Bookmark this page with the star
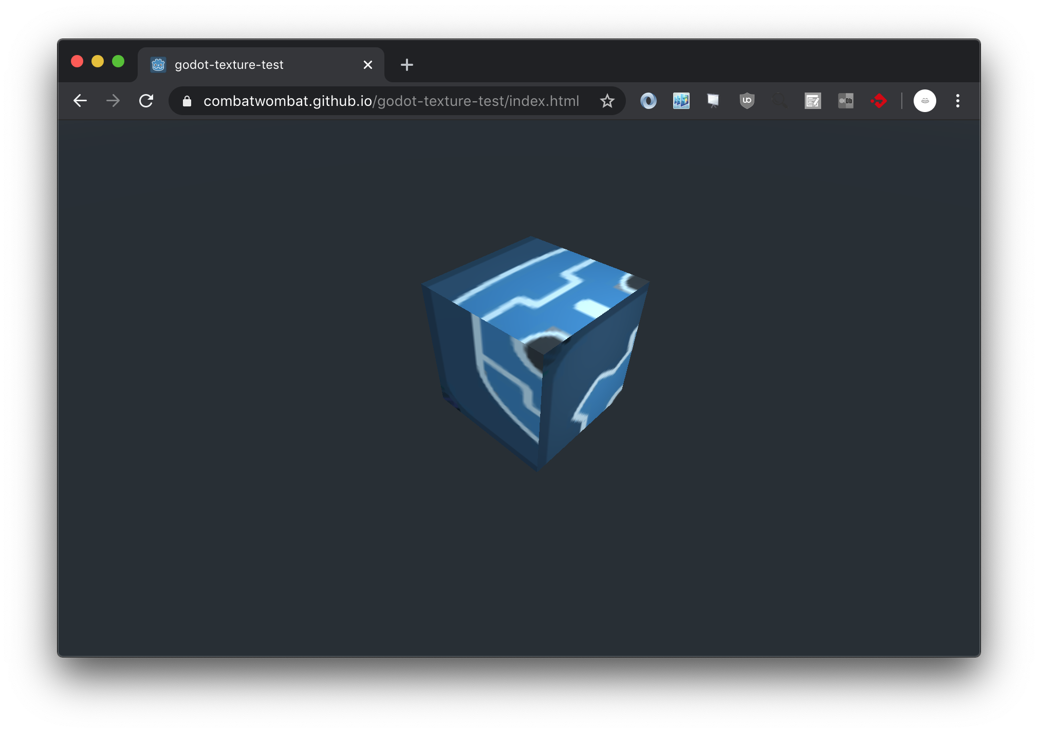The height and width of the screenshot is (733, 1038). pyautogui.click(x=607, y=101)
